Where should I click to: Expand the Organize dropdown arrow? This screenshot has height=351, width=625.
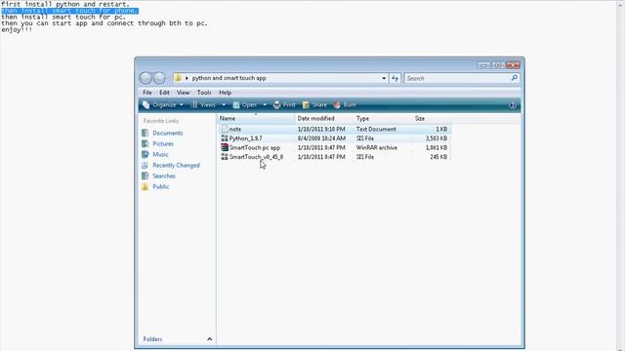(182, 104)
